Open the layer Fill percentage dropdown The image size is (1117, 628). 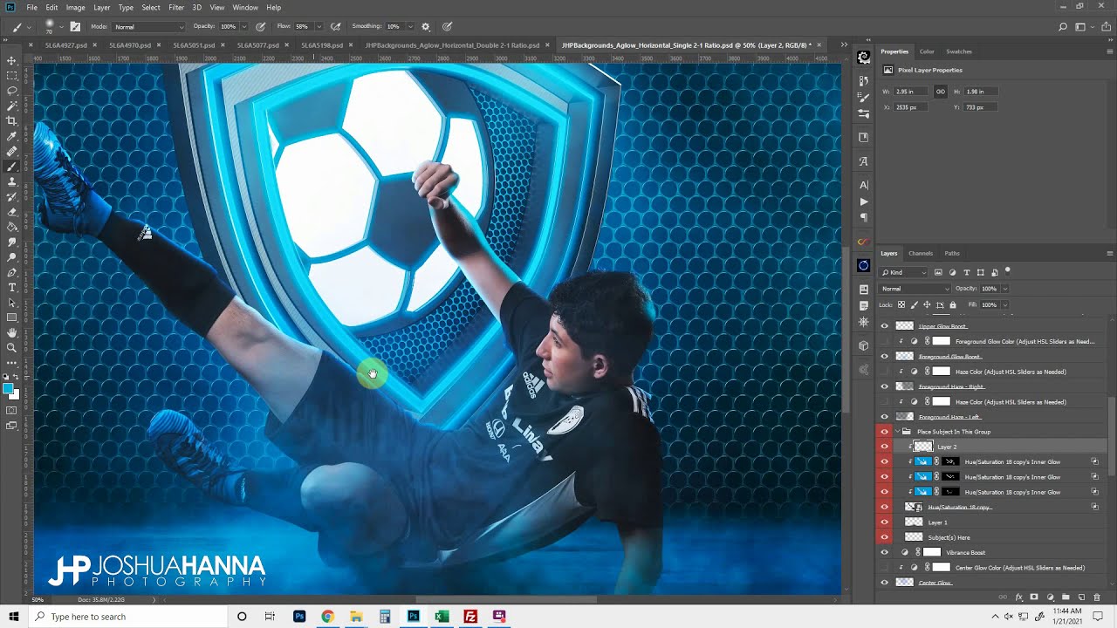(x=1004, y=305)
